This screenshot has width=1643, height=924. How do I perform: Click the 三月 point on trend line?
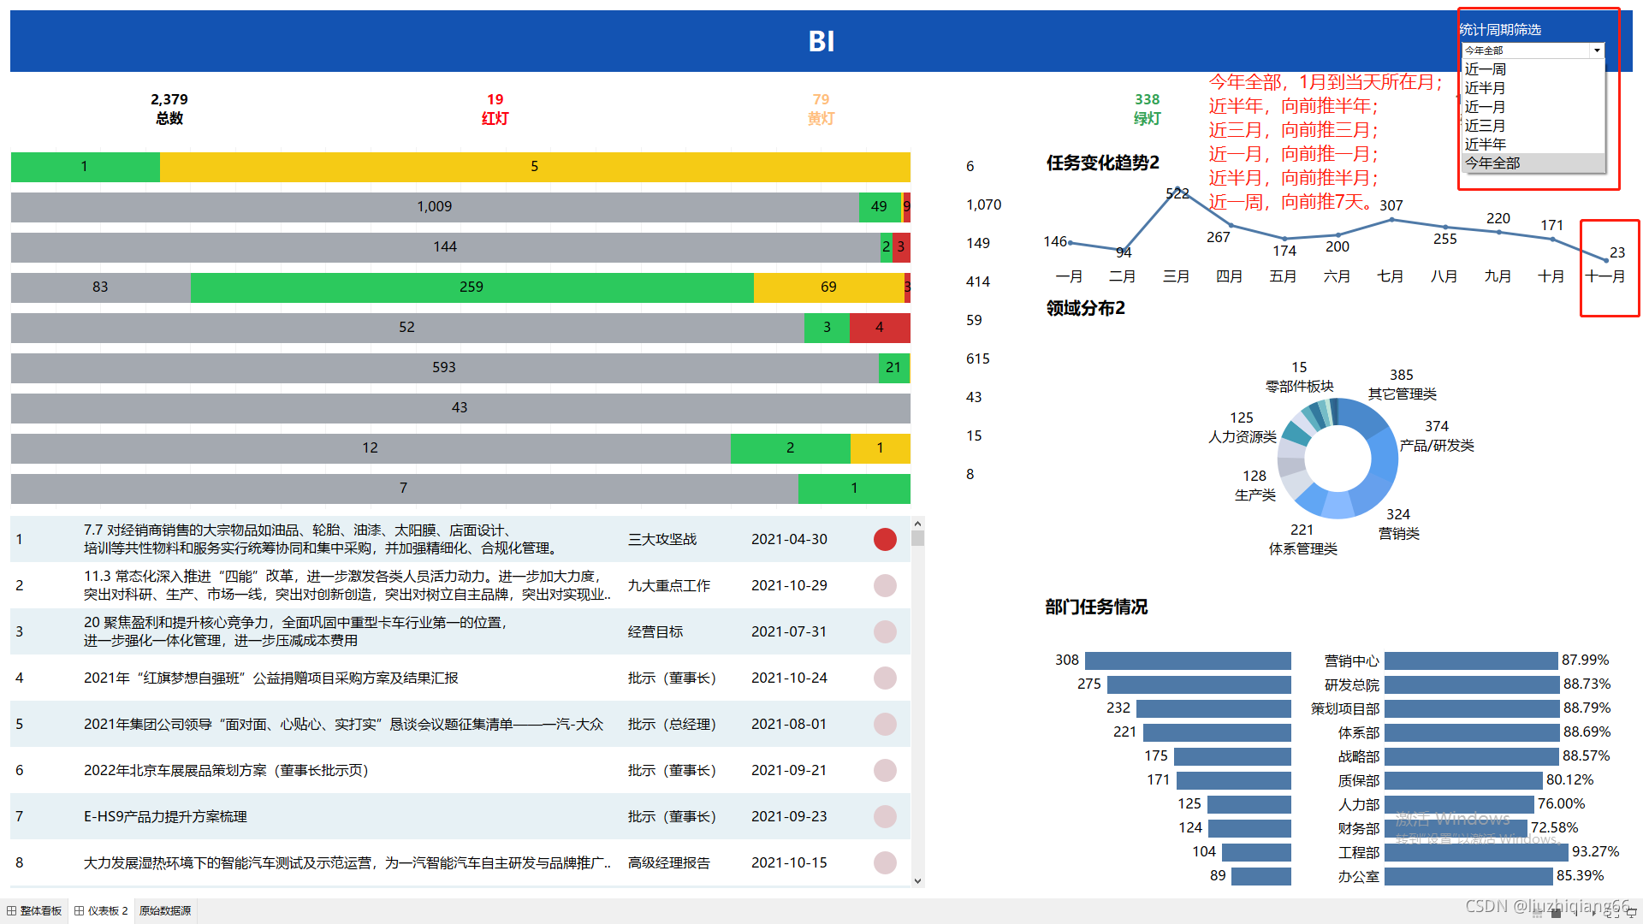[x=1177, y=189]
